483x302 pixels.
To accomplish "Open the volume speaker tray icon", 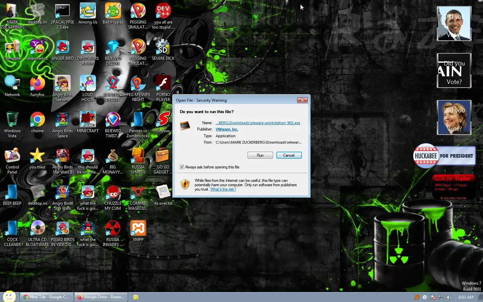I will click(449, 297).
